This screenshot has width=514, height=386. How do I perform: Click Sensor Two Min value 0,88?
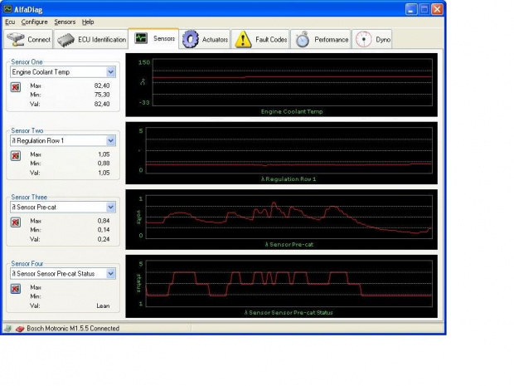pos(104,164)
